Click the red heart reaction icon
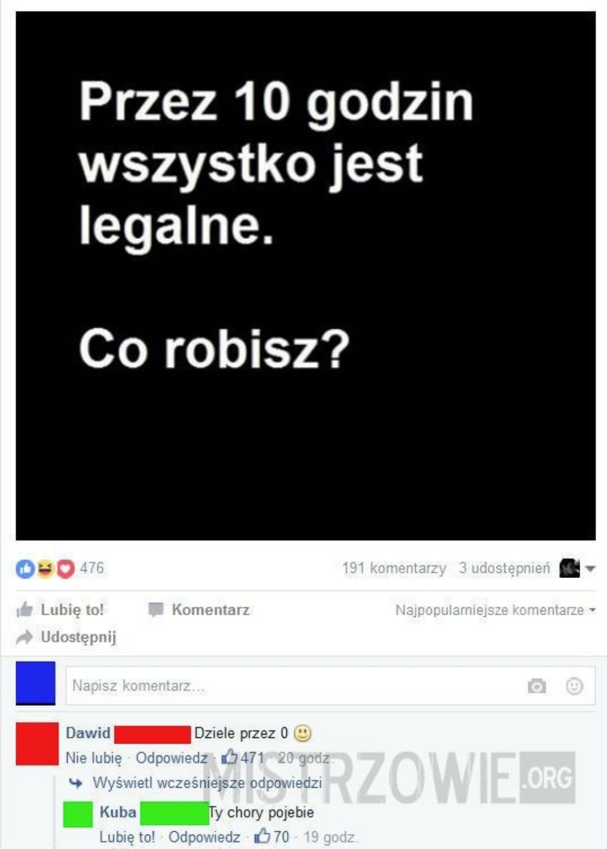 pos(65,568)
